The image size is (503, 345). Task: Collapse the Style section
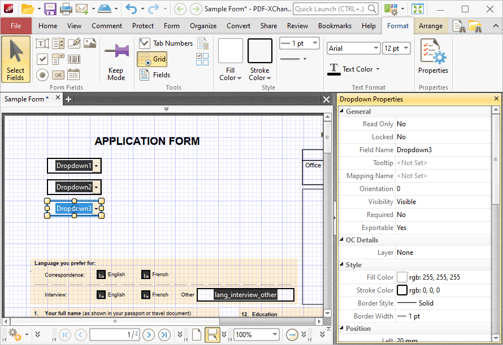point(341,264)
